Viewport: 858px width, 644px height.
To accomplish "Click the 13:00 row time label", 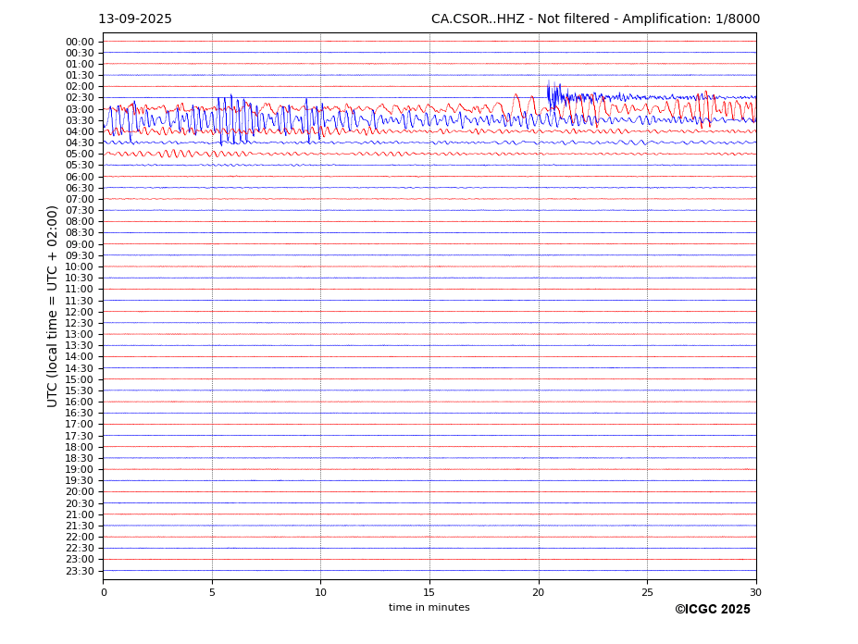I will (80, 335).
